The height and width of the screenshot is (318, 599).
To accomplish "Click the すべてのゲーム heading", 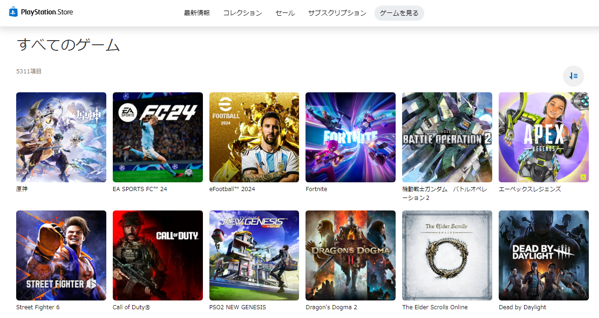I will pos(68,45).
